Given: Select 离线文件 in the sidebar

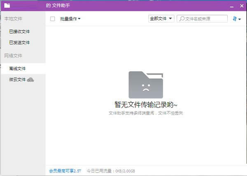Looking at the screenshot, I should pyautogui.click(x=17, y=68).
